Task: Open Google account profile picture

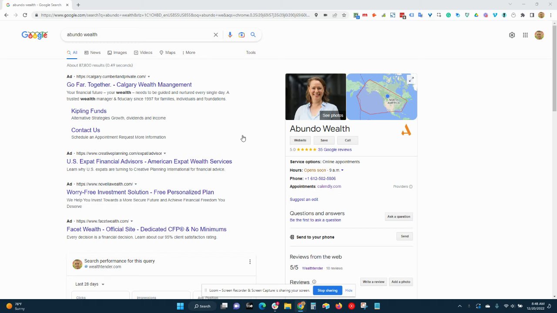Action: [x=539, y=35]
